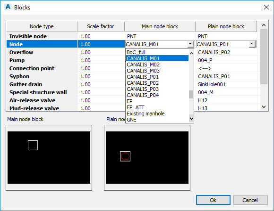This screenshot has width=274, height=211.
Task: Click table scrollbar down arrow
Action: pos(264,106)
